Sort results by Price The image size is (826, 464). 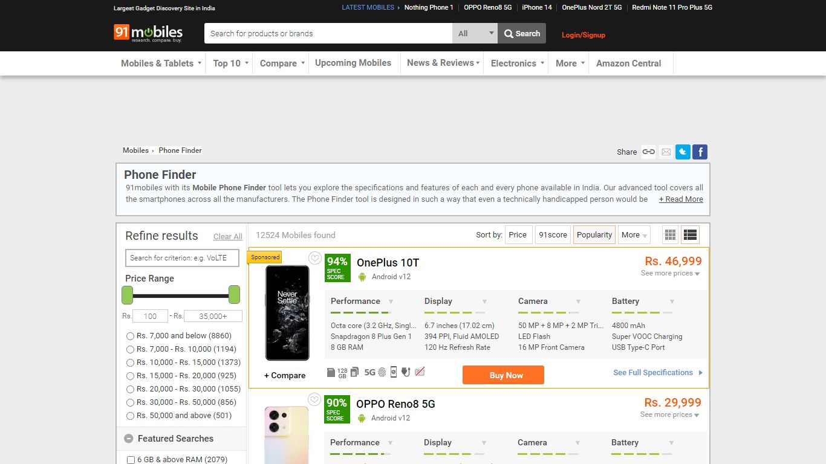click(518, 235)
